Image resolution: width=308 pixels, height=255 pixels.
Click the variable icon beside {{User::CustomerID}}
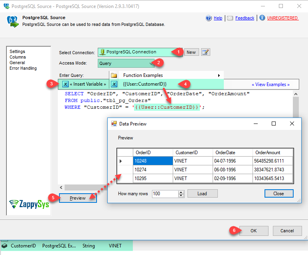tap(114, 84)
